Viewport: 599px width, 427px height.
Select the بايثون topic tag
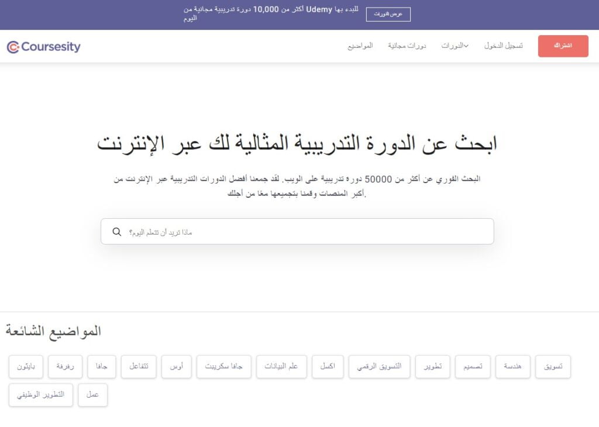[26, 366]
